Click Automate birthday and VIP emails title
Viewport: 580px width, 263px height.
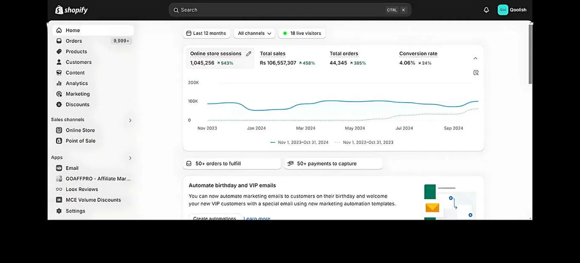pyautogui.click(x=232, y=185)
